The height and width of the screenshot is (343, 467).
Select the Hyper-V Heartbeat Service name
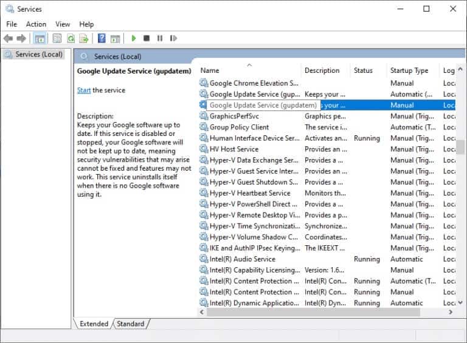pos(250,193)
